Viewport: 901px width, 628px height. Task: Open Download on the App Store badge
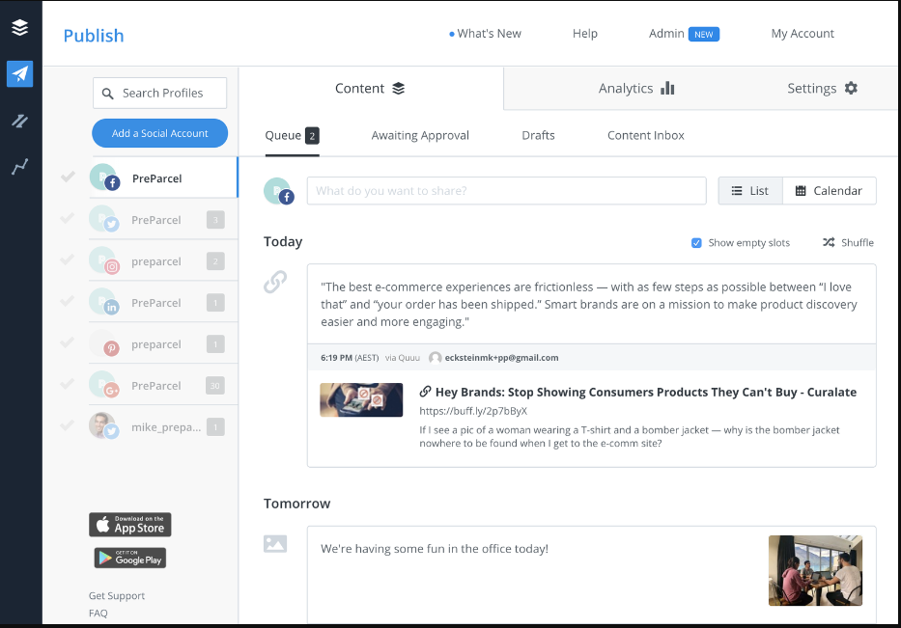129,525
